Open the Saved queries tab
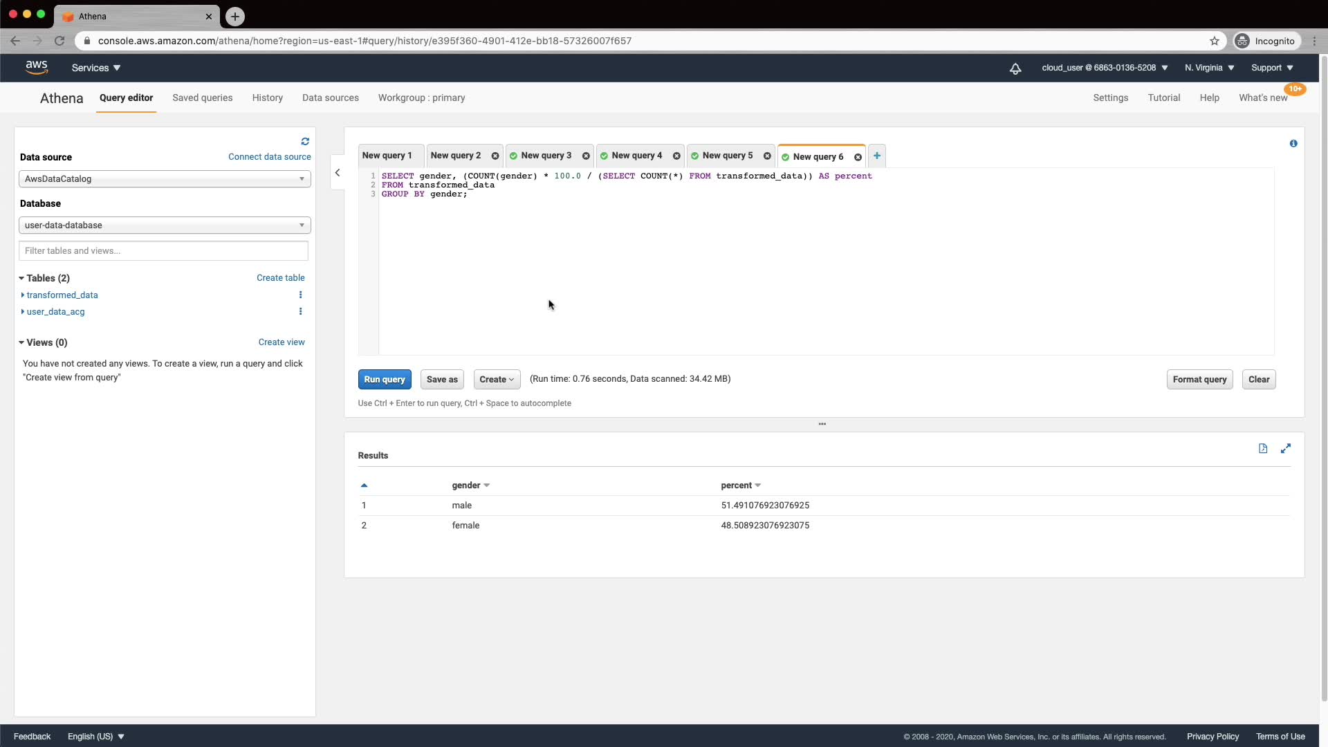 click(202, 98)
